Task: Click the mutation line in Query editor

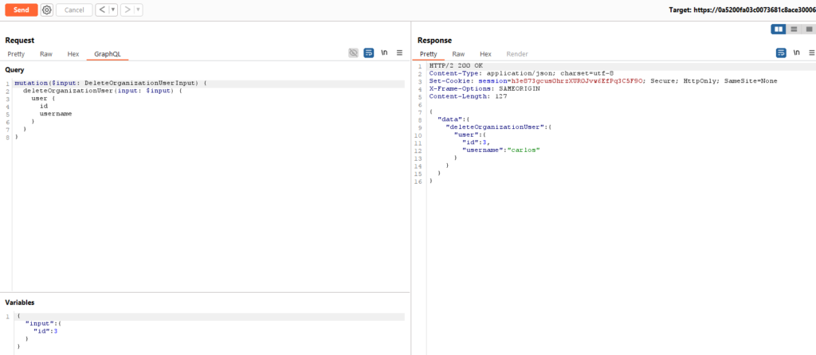Action: point(110,83)
